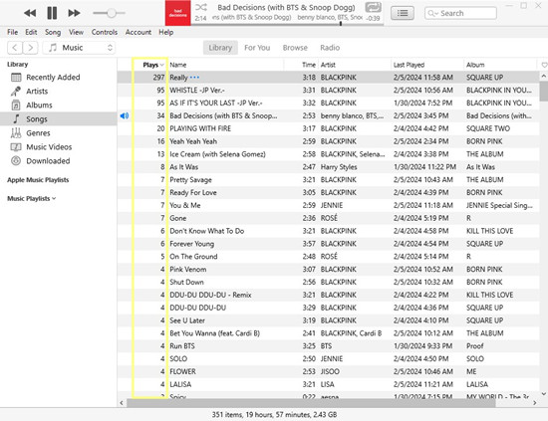This screenshot has width=548, height=421.
Task: Open the File menu
Action: (13, 32)
